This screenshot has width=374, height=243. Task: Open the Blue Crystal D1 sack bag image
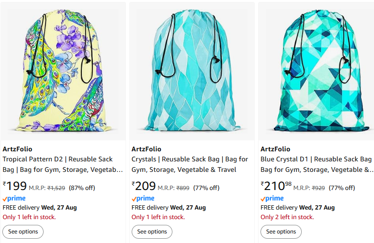(x=316, y=71)
